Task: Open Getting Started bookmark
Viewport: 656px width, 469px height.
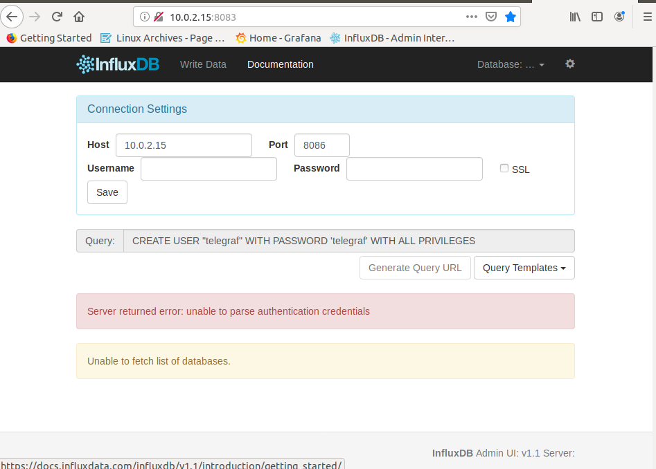Action: pyautogui.click(x=49, y=38)
